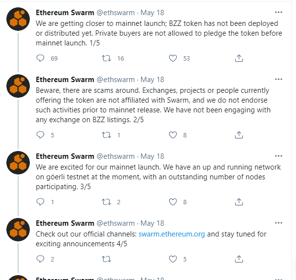Share the 1/5 mainnet launch tweet
296x280 pixels.
tap(239, 58)
